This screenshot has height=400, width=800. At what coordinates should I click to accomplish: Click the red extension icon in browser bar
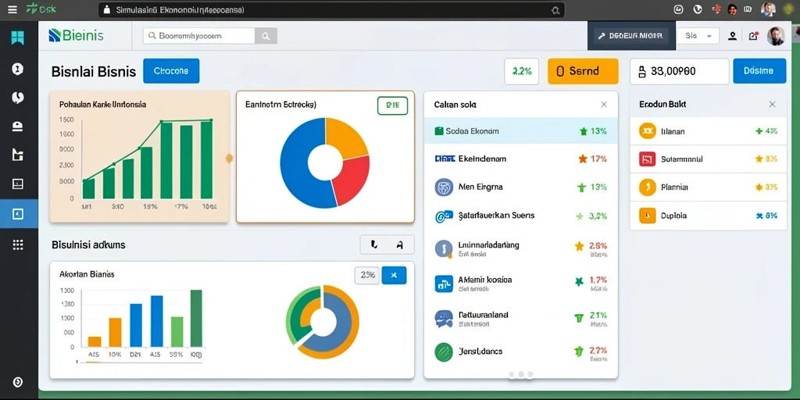click(716, 9)
